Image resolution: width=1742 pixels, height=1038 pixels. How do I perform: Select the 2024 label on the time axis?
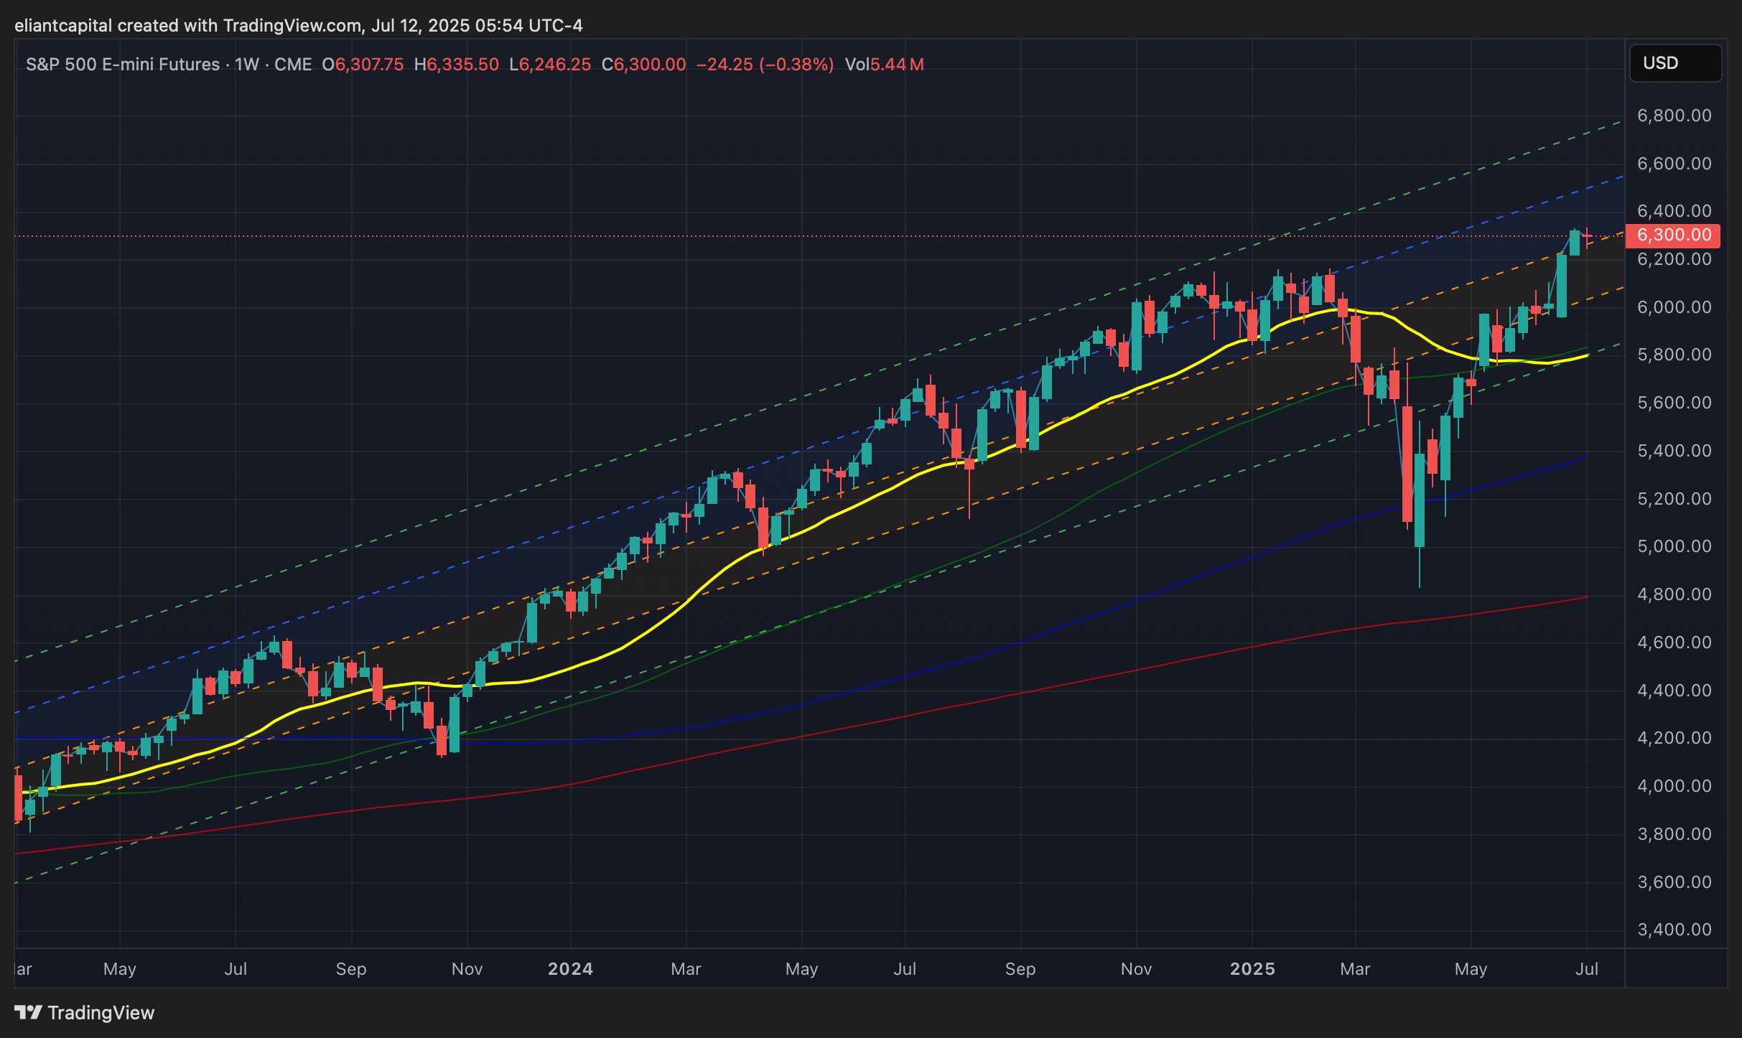tap(570, 969)
